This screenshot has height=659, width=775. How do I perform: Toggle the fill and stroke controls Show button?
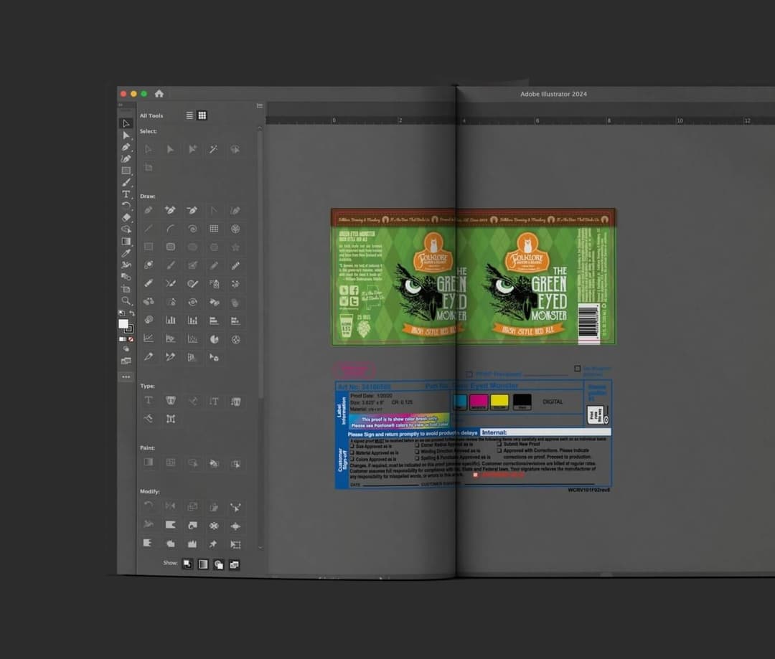(187, 564)
